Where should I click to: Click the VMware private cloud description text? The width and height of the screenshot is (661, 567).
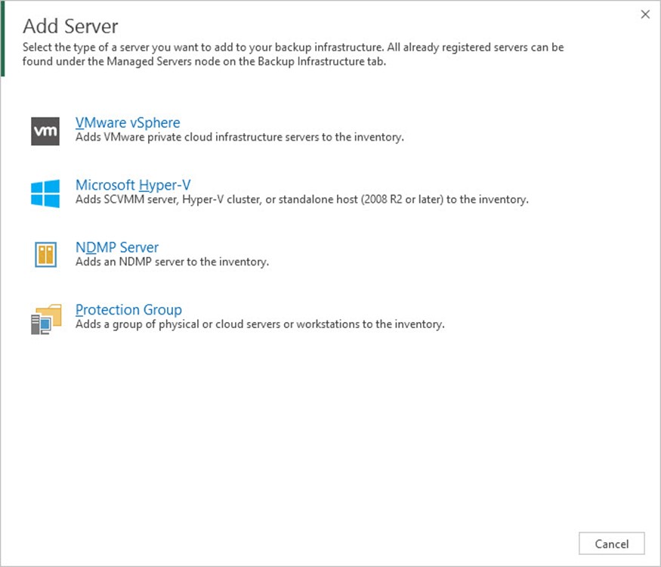tap(239, 138)
